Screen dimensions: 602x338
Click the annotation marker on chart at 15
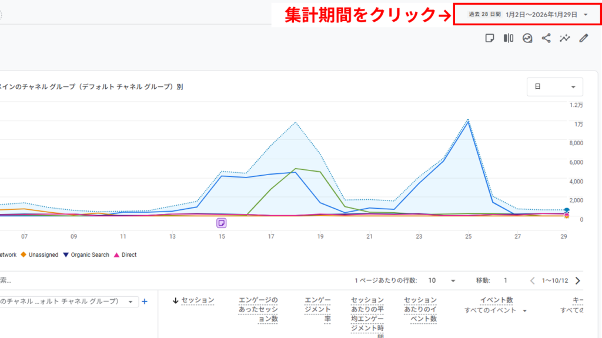pos(222,223)
